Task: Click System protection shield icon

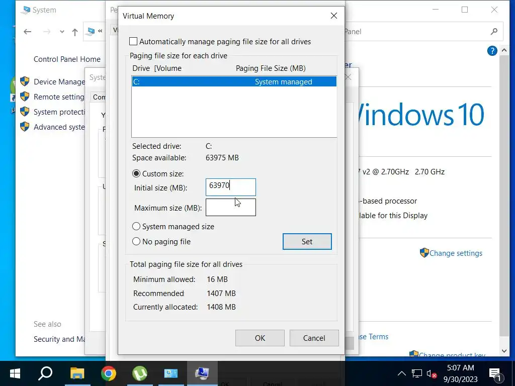Action: 25,112
